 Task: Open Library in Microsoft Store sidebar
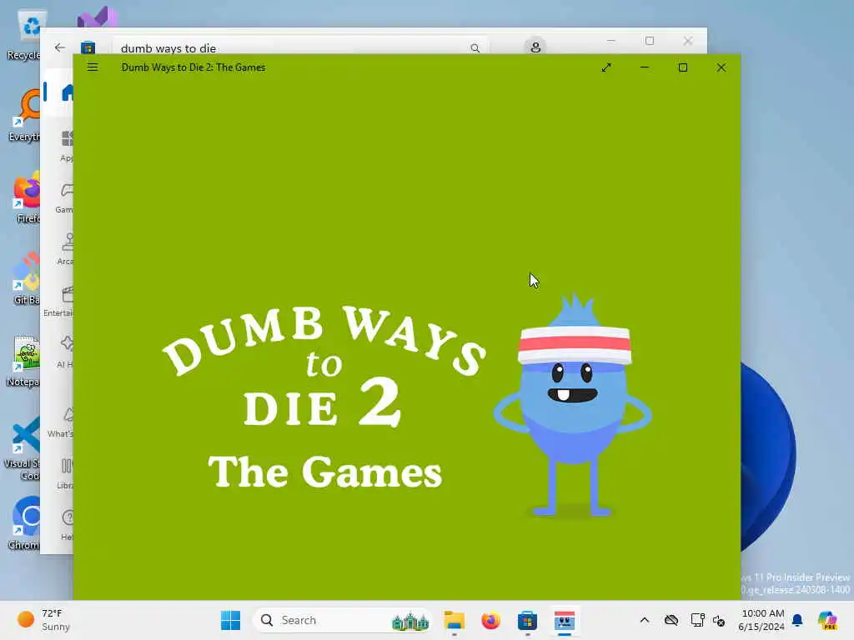pos(65,473)
